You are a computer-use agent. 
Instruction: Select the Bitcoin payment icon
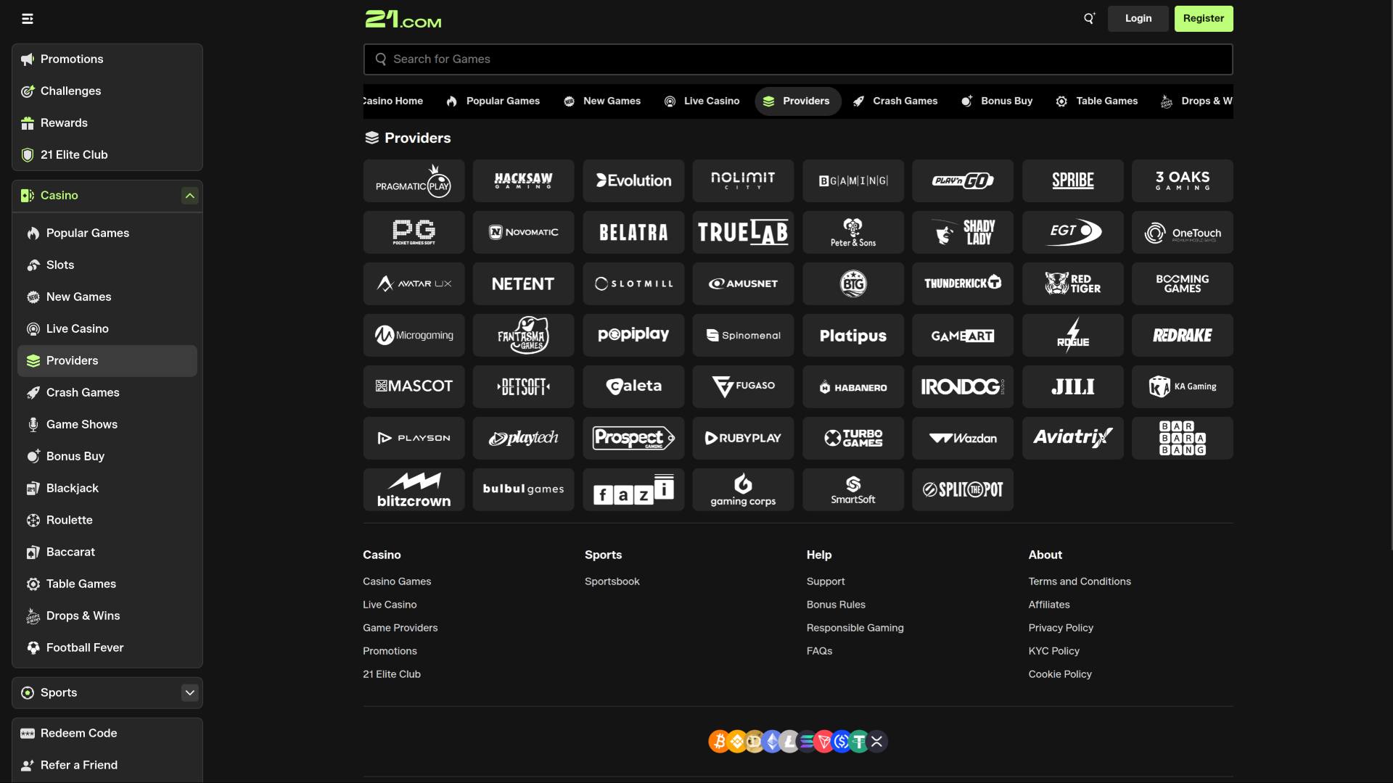(718, 741)
